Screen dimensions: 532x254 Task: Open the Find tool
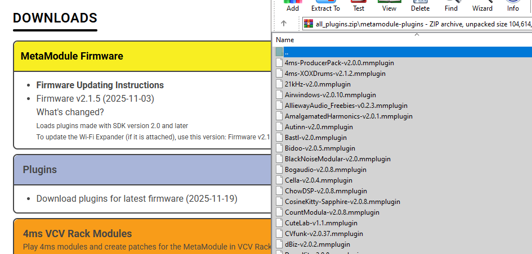coord(451,6)
